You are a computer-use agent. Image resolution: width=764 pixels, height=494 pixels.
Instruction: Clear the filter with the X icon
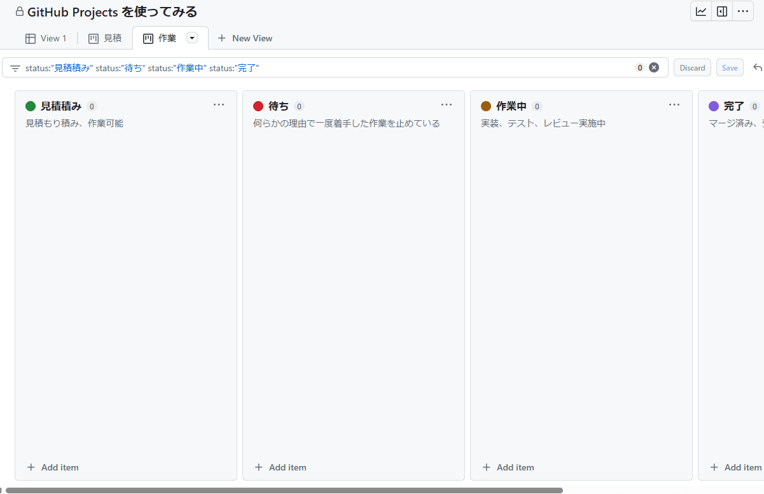(654, 68)
